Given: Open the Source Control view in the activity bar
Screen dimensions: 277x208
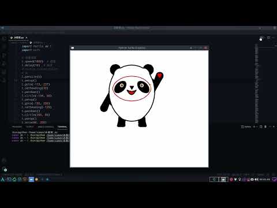Looking at the screenshot, I should point(3,55).
